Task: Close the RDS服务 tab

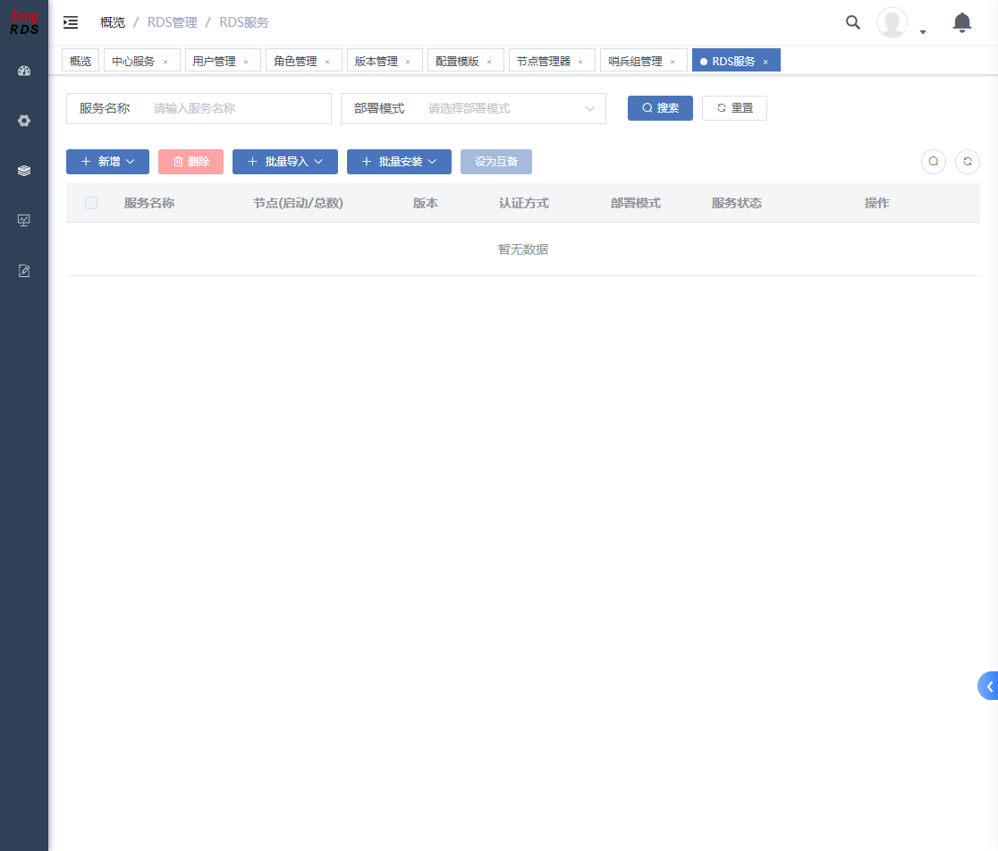Action: (x=765, y=62)
